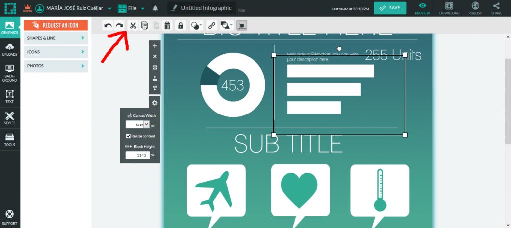The width and height of the screenshot is (511, 228).
Task: Save the infographic
Action: point(390,8)
